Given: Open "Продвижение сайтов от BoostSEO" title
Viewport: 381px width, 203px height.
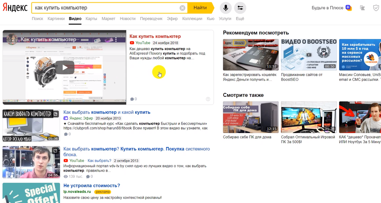Looking at the screenshot, I should coord(302,77).
